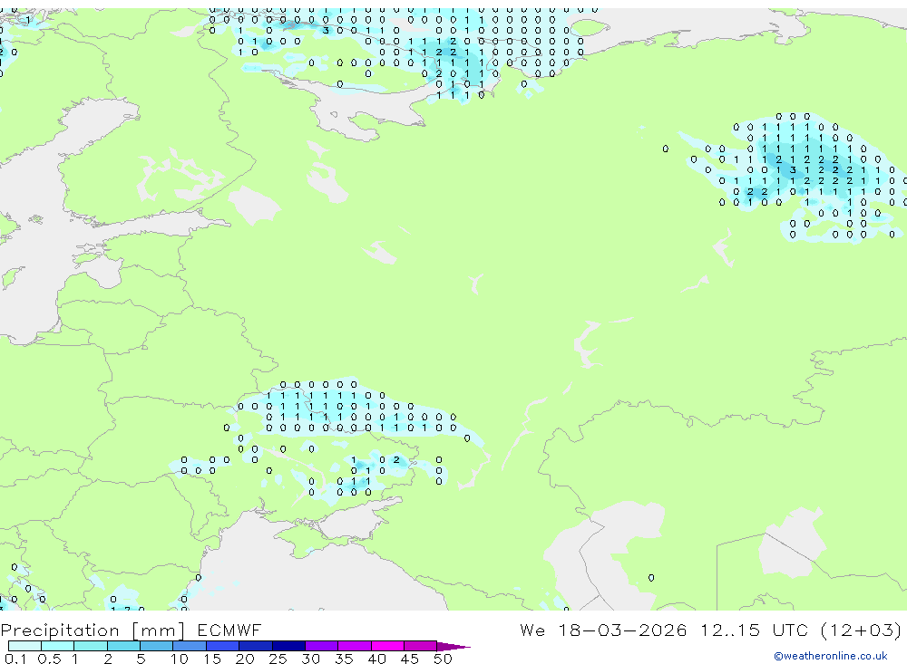Select the 2–5 mm legend color swatch

pos(123,646)
